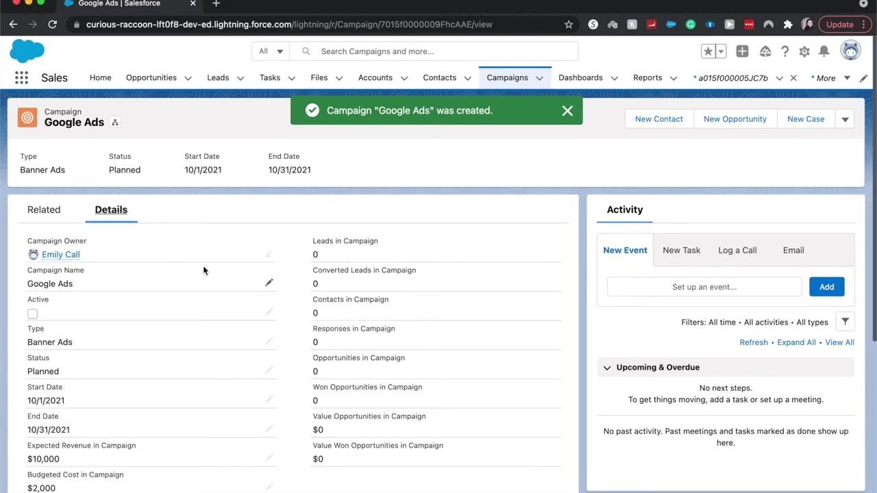Open the Trailhead guidance icon

[x=765, y=51]
